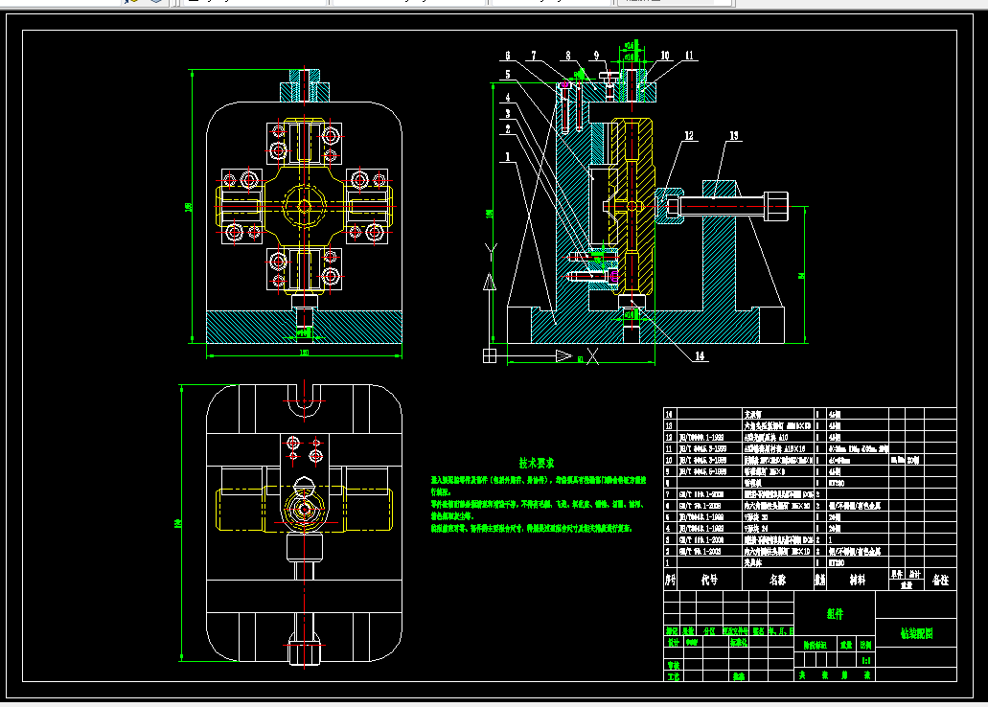Select balloon callout number 2
The width and height of the screenshot is (988, 707).
pyautogui.click(x=508, y=129)
